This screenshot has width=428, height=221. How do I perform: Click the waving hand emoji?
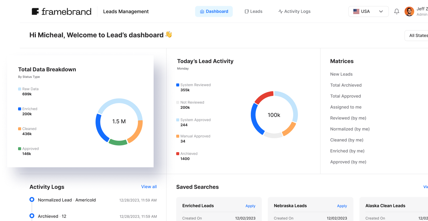point(169,34)
